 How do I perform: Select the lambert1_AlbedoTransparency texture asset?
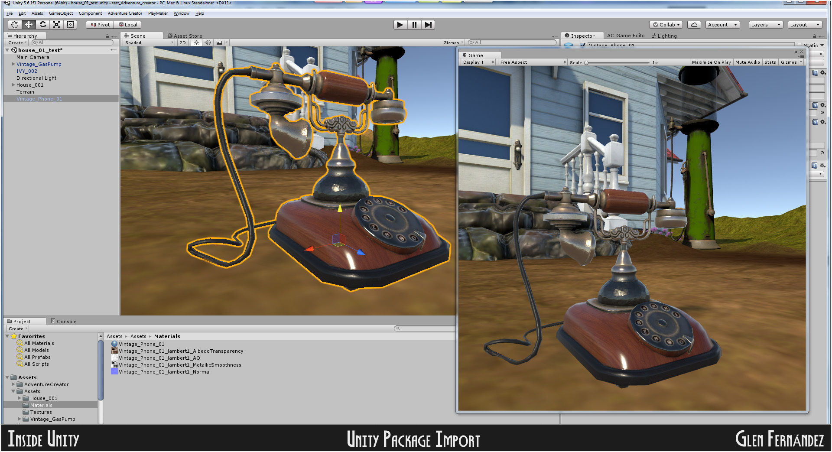(x=177, y=351)
